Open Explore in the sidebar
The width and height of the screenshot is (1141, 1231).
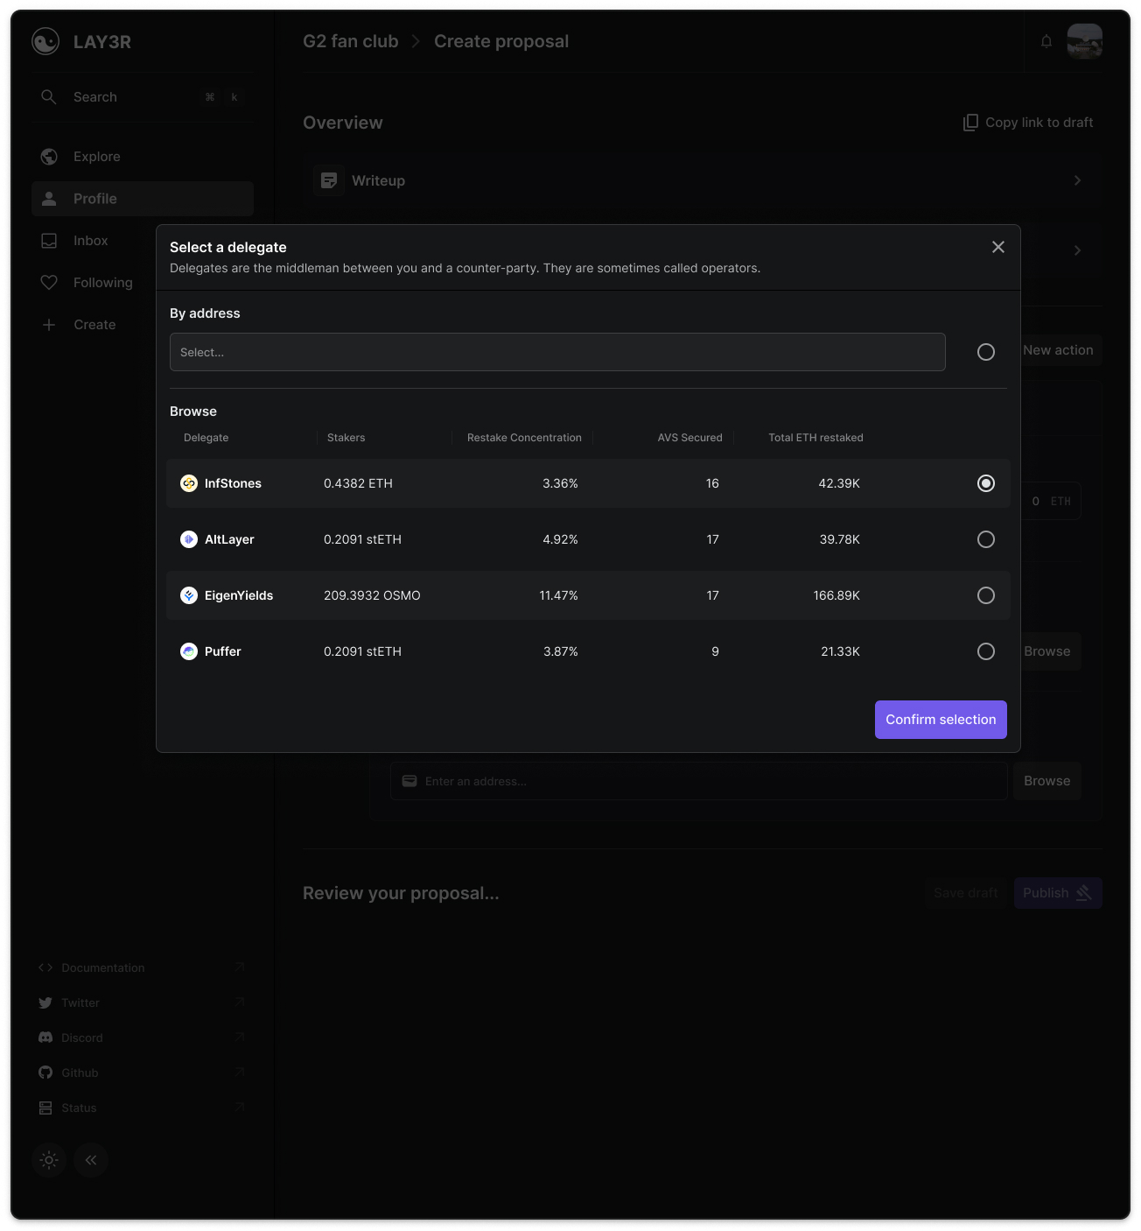tap(96, 157)
